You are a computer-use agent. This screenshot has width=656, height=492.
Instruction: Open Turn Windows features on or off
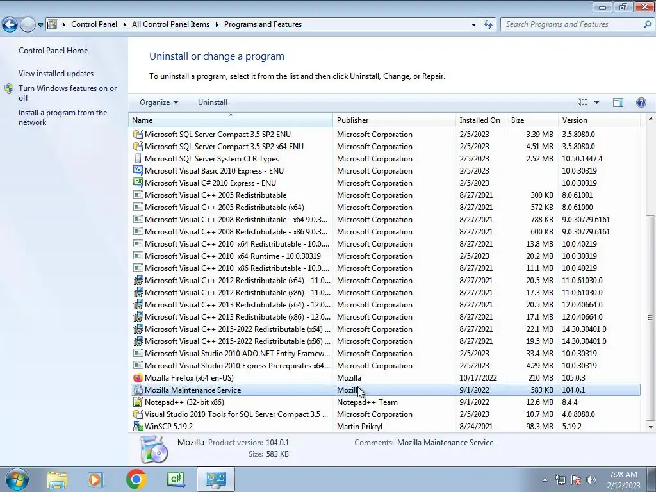click(x=68, y=93)
